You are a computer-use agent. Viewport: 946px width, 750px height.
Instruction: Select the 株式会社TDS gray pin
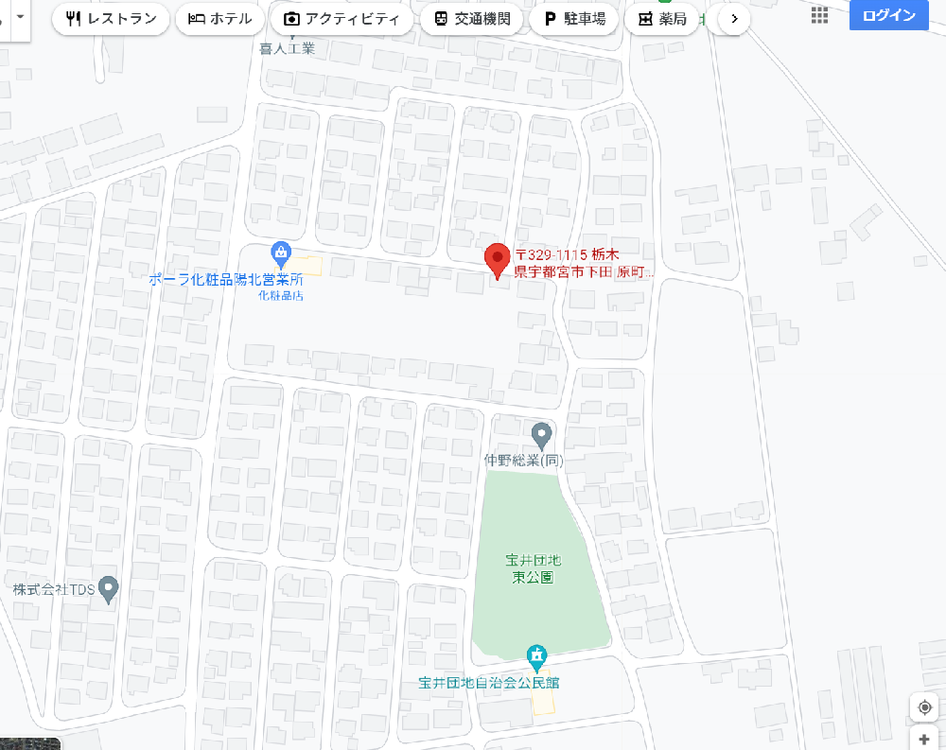108,589
